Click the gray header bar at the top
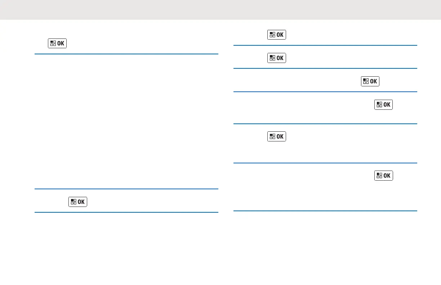Image resolution: width=441 pixels, height=285 pixels. coord(220,10)
